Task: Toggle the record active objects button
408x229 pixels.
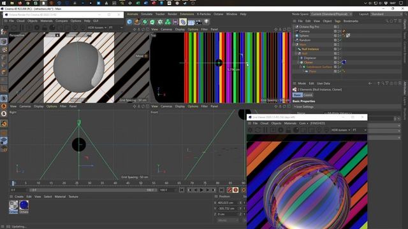Action: click(229, 190)
